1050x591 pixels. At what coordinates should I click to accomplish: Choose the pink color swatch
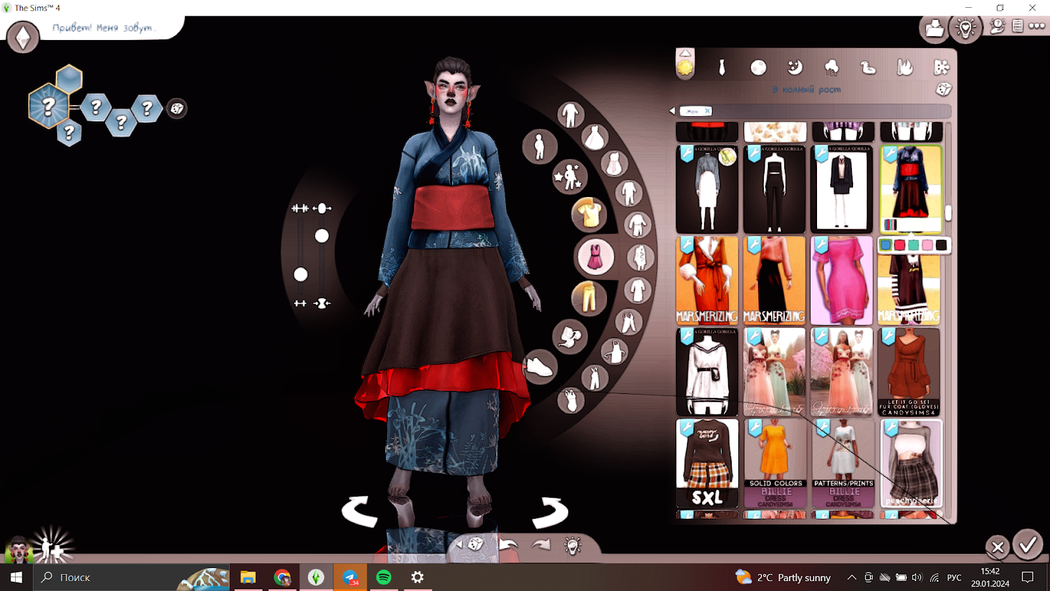[927, 245]
